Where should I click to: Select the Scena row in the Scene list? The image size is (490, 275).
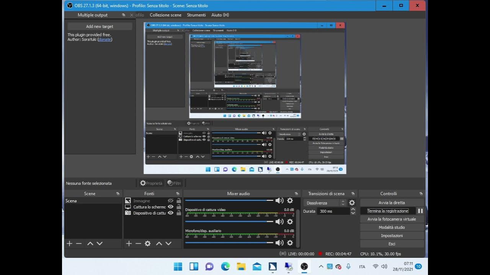coord(93,201)
